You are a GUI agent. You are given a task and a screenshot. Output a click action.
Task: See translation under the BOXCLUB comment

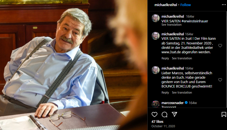tap(182, 92)
